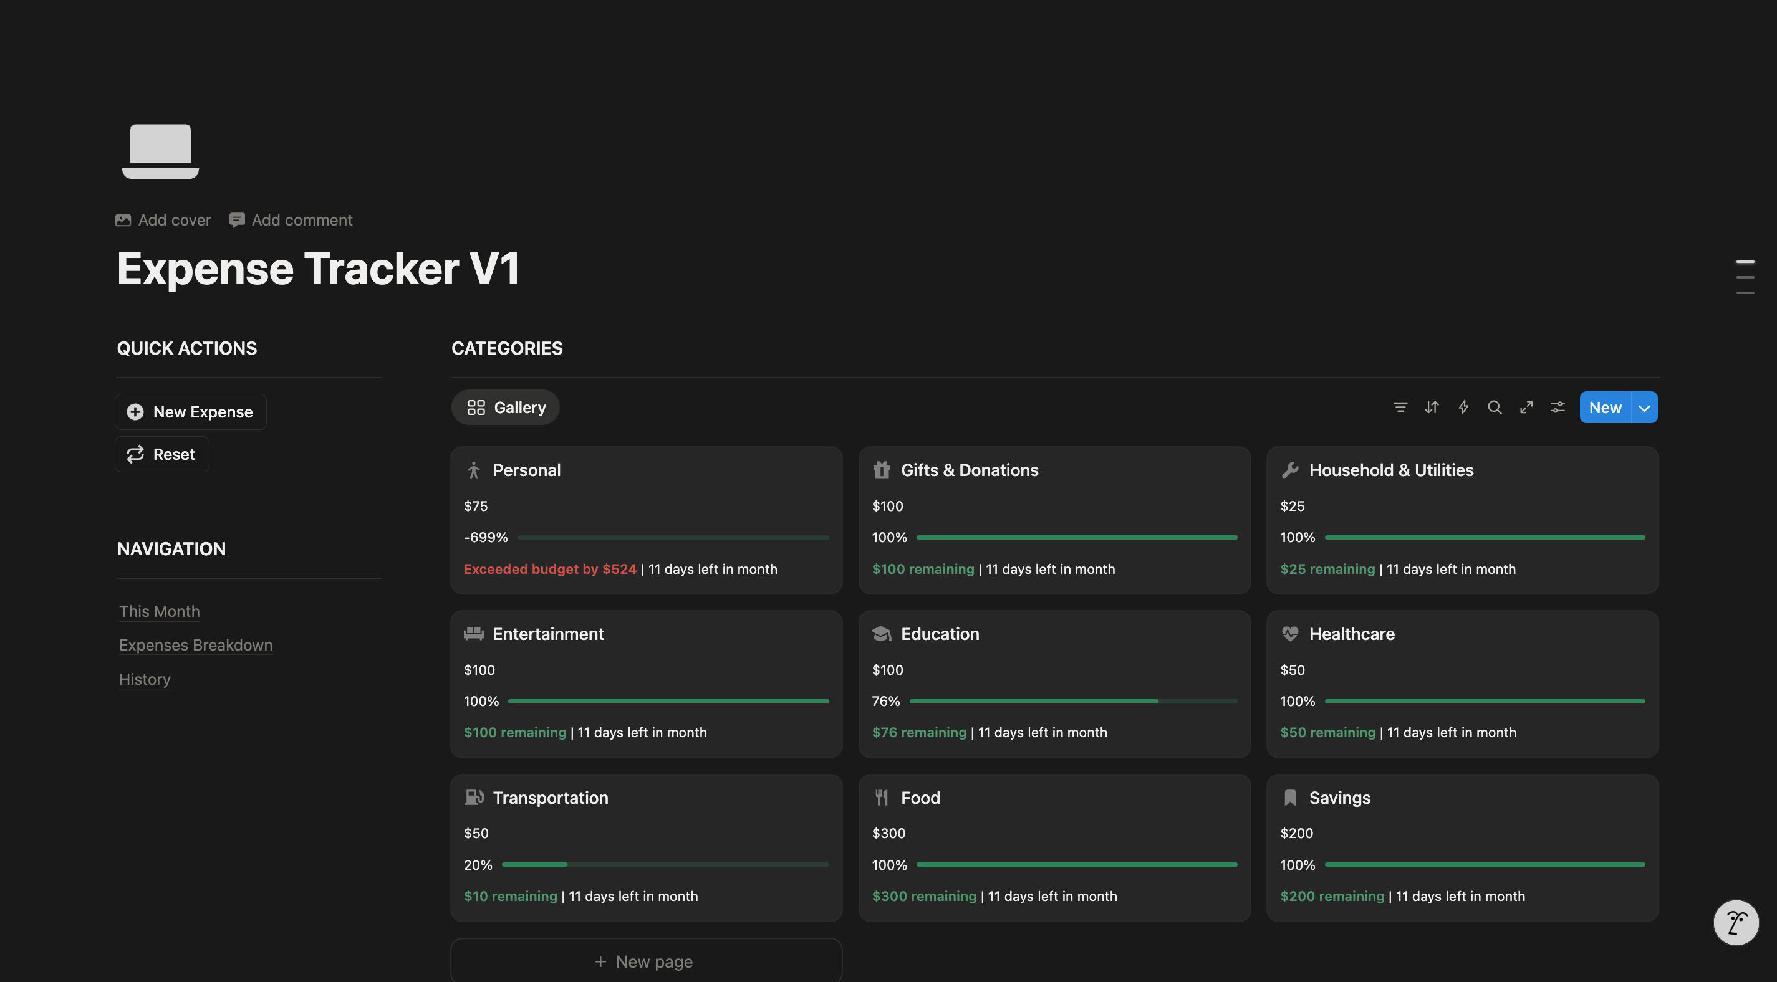This screenshot has width=1777, height=982.
Task: Open search with magnifying glass icon
Action: pos(1494,408)
